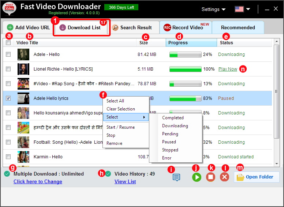This screenshot has width=284, height=207.
Task: Click the Fast Video Downloader logo
Action: [10, 8]
